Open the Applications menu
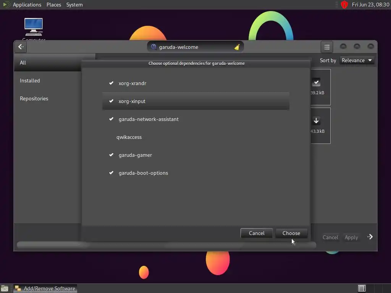391x293 pixels. coord(27,5)
